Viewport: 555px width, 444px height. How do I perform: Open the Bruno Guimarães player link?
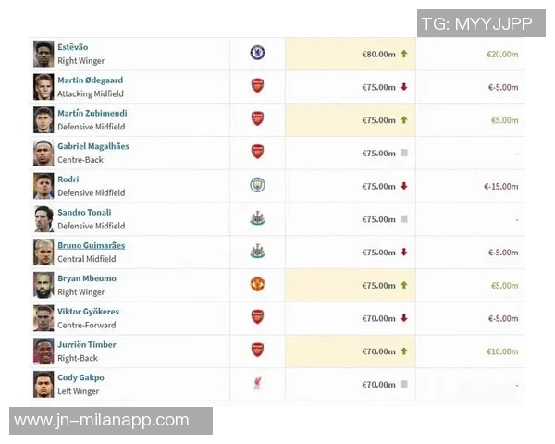(92, 245)
